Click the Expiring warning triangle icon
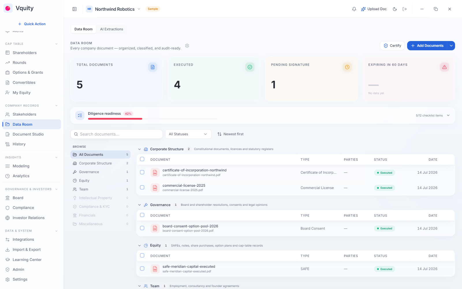Screen dimensions: 462x289 click(x=444, y=67)
